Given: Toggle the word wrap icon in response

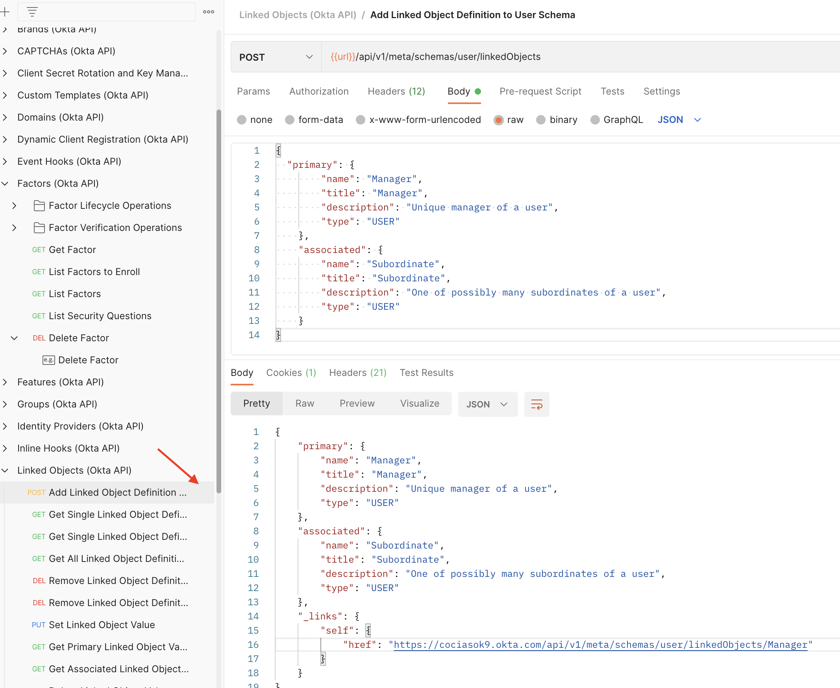Looking at the screenshot, I should point(537,404).
